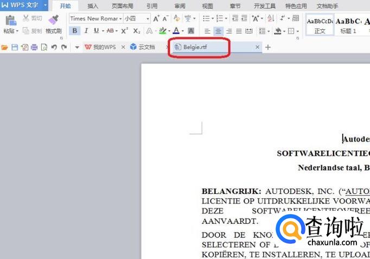Image resolution: width=370 pixels, height=259 pixels.
Task: Open highlight color dropdown arrow
Action: click(x=169, y=31)
